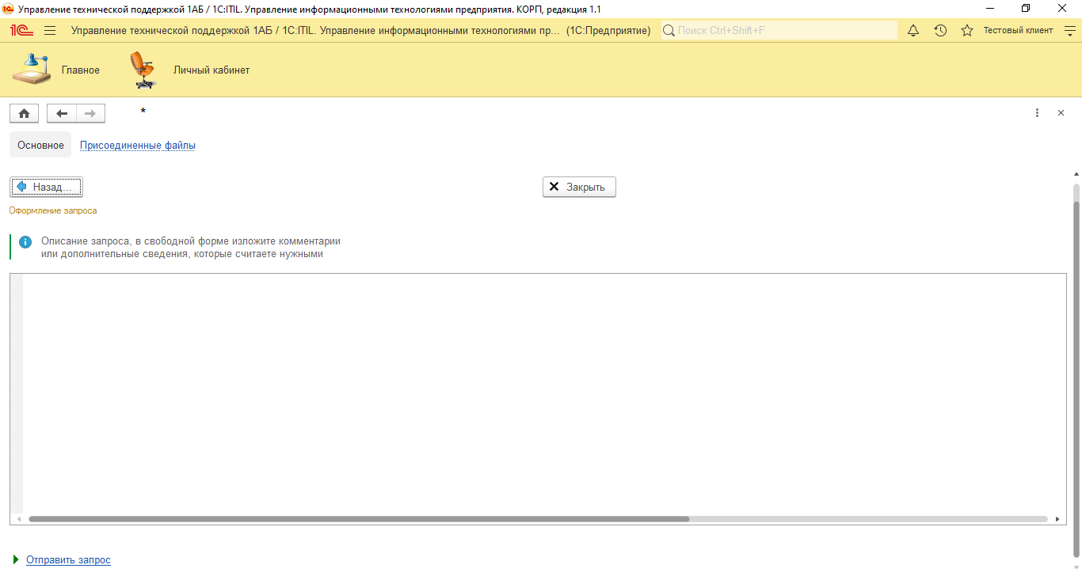Navigate back with left arrow
The height and width of the screenshot is (576, 1082).
[x=62, y=113]
